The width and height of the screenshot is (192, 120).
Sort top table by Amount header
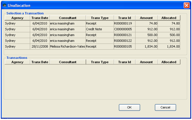click(x=146, y=18)
